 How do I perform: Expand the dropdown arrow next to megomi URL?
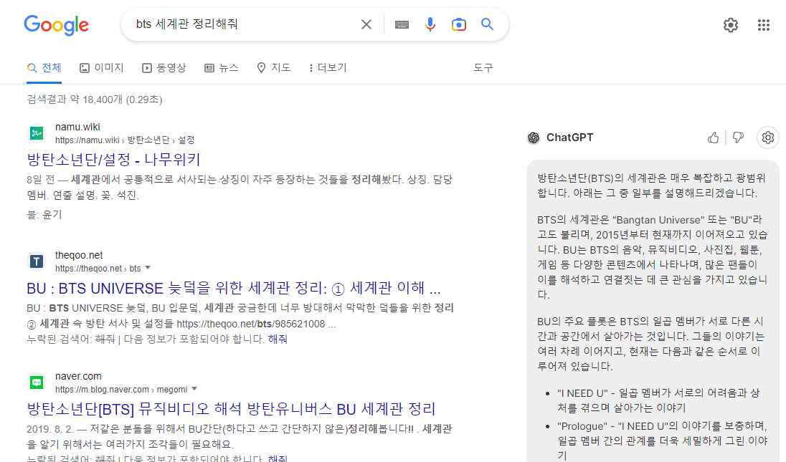point(194,389)
